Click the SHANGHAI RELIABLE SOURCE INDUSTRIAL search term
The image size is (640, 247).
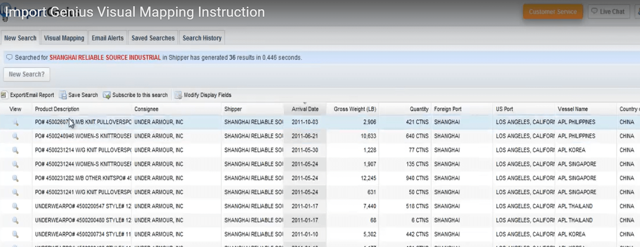pos(105,57)
